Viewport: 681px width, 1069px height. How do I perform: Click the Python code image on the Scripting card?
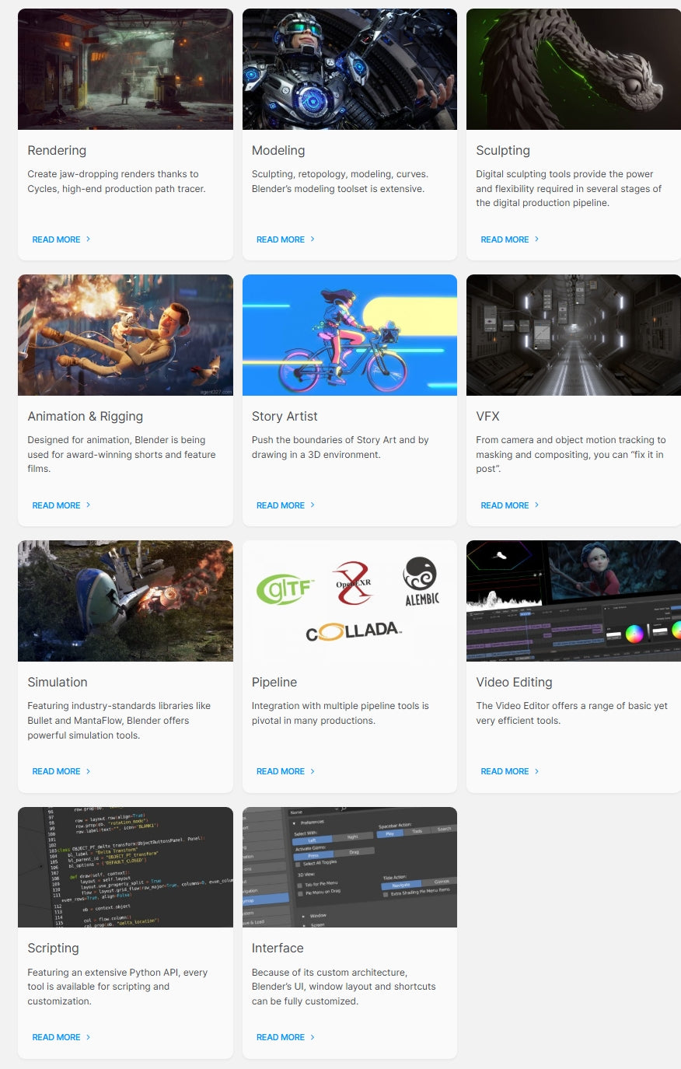[125, 866]
